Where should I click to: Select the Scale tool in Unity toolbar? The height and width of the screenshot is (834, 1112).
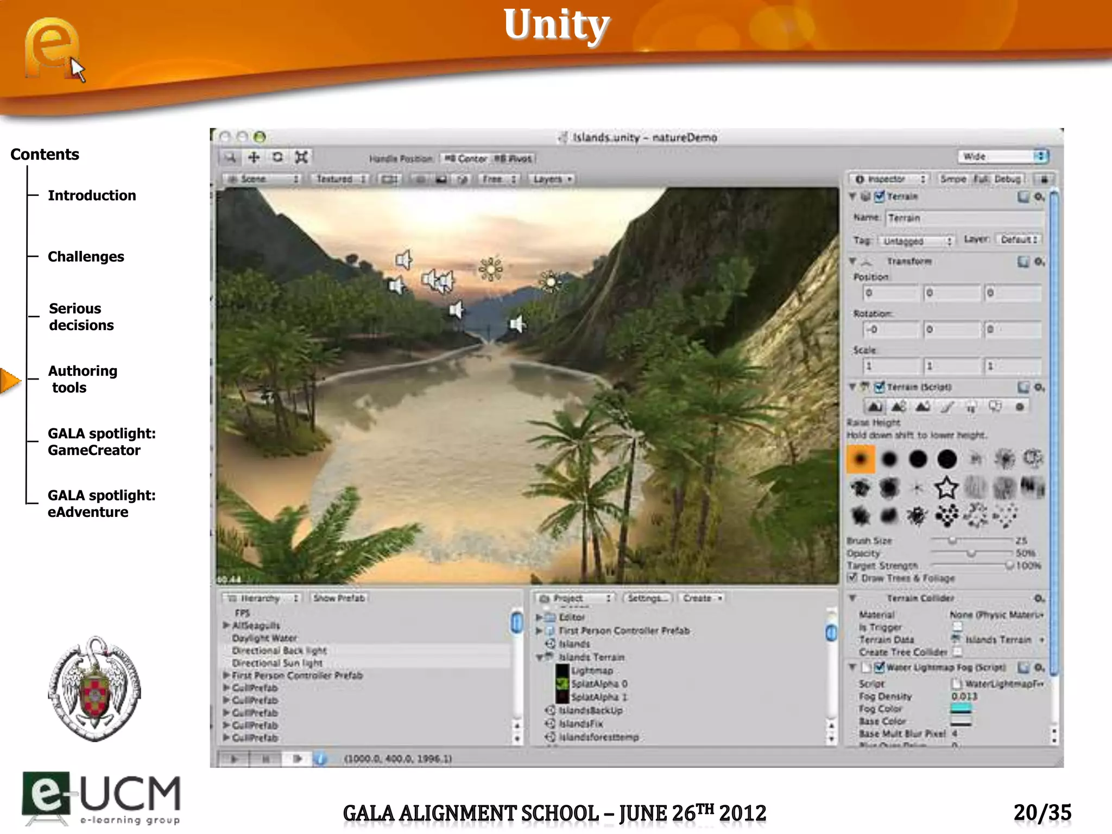click(301, 157)
